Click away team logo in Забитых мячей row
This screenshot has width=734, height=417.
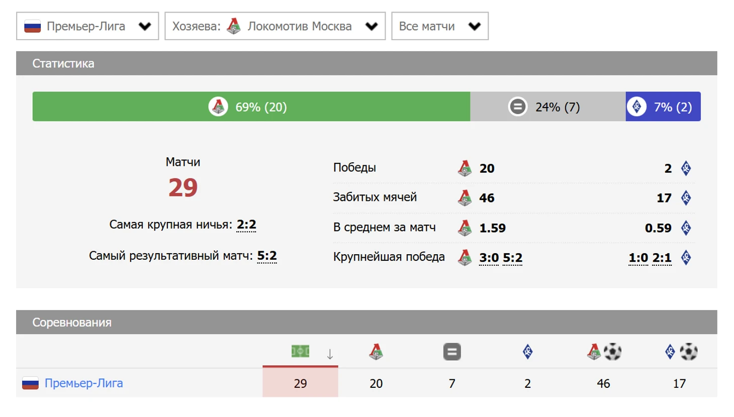[686, 198]
